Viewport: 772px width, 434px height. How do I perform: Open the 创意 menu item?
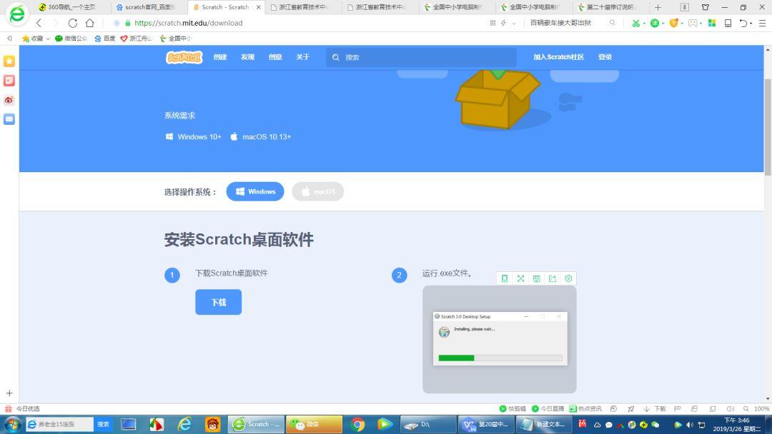[274, 57]
